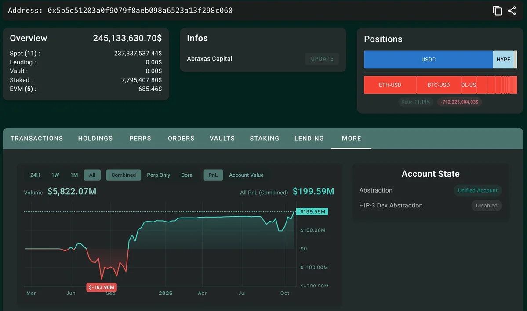Click the Abraxas Capital name label

[209, 59]
